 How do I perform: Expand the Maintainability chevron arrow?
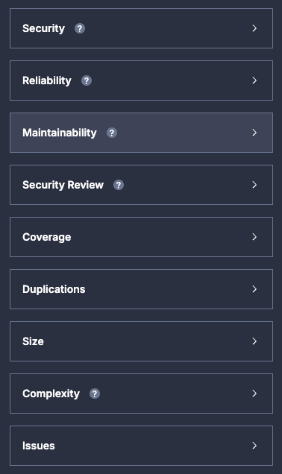click(x=254, y=133)
